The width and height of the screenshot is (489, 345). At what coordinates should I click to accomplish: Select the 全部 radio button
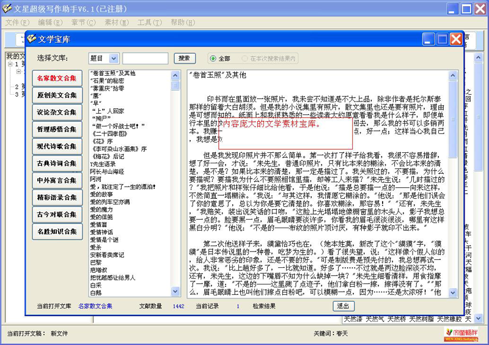pos(213,59)
